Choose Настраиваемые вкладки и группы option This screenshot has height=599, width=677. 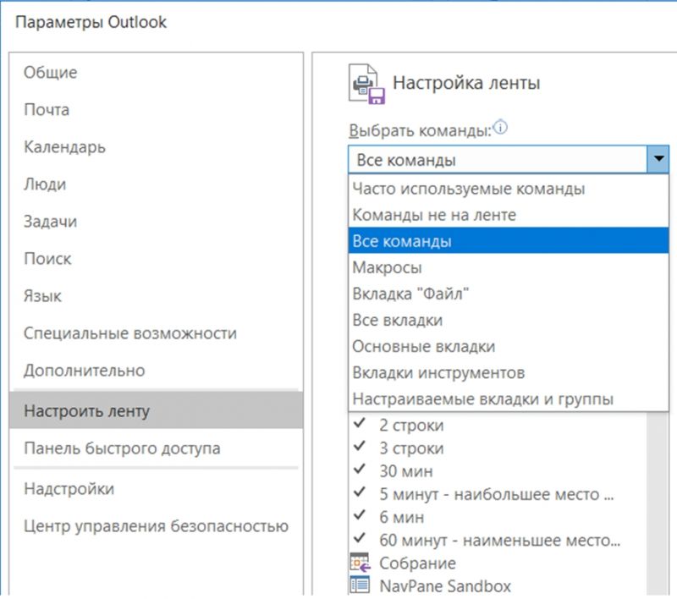(x=509, y=398)
